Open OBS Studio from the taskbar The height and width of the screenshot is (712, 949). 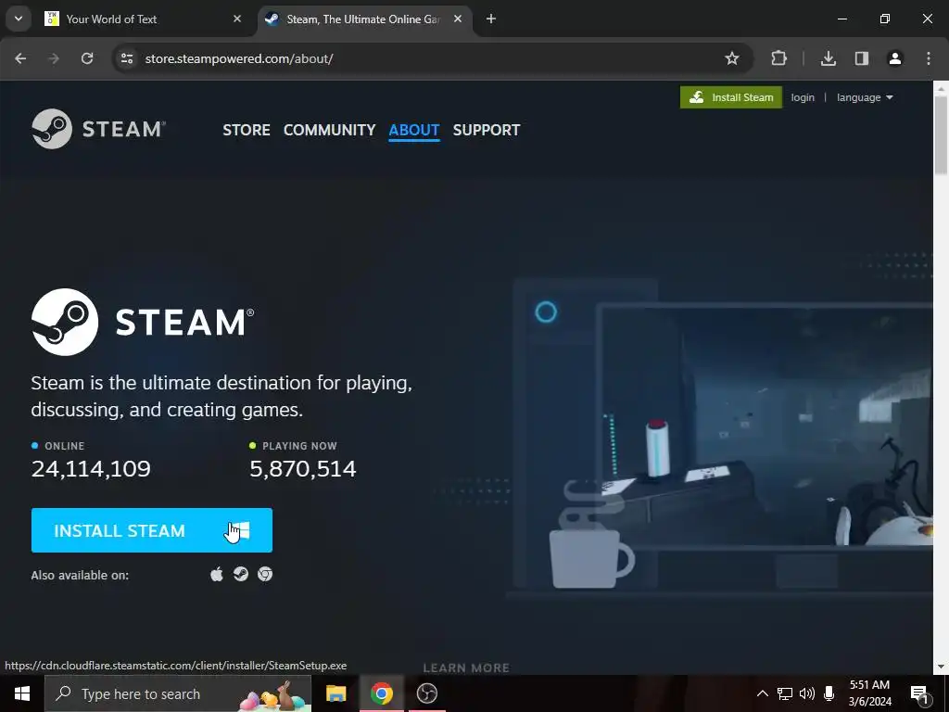pos(427,693)
